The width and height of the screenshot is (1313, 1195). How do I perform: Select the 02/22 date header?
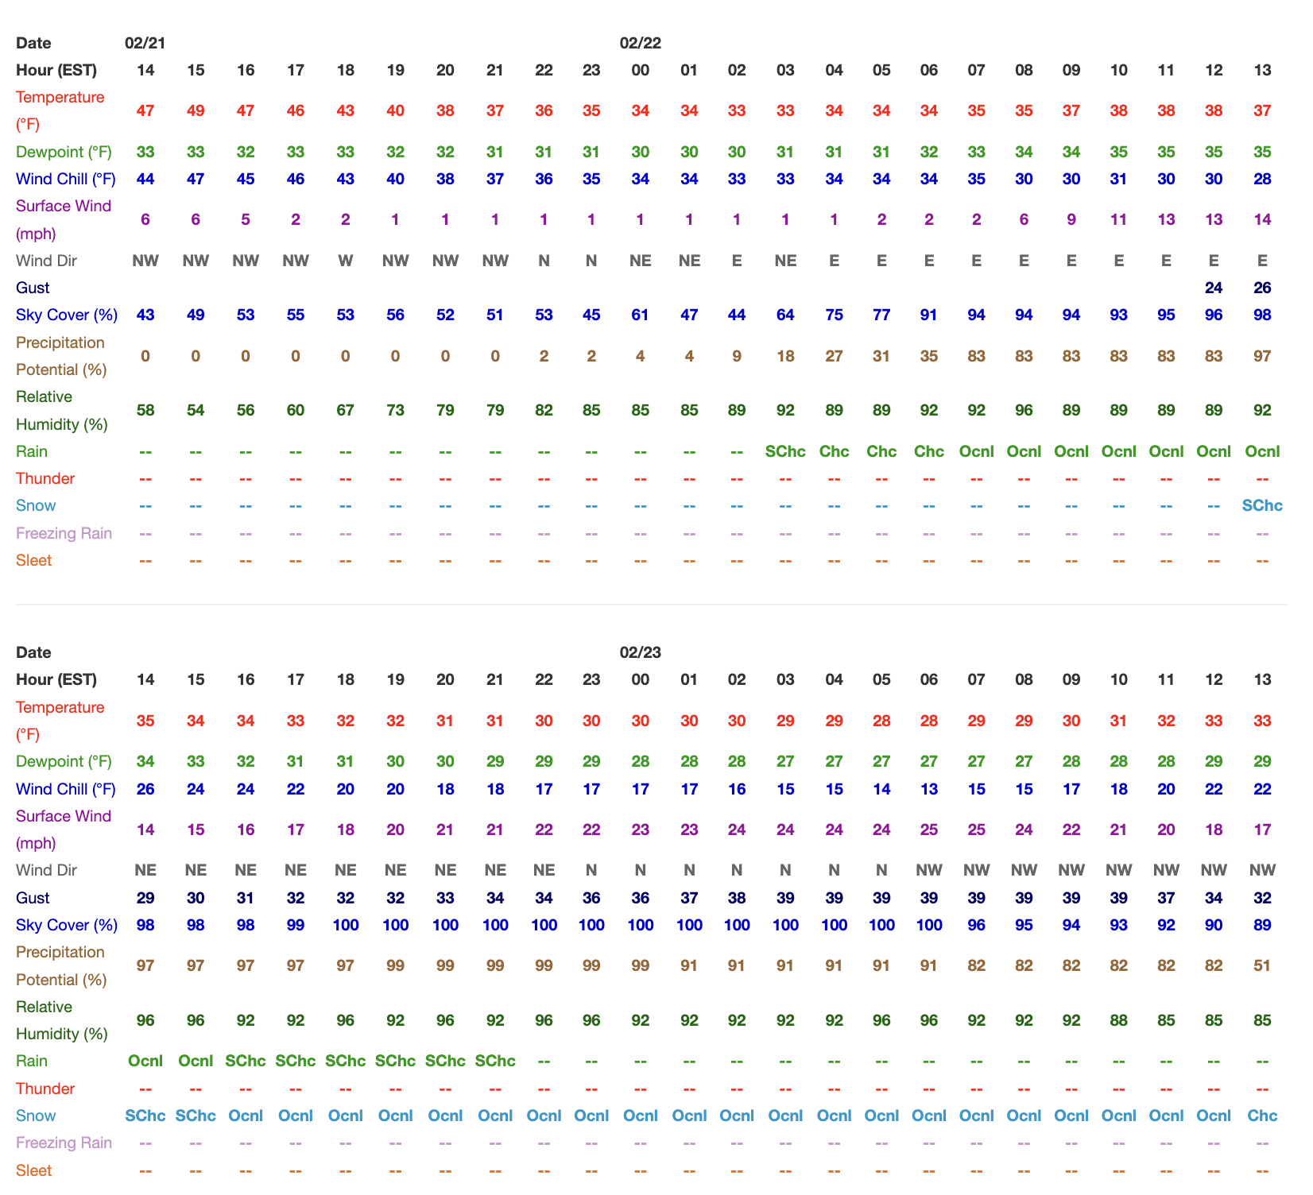tap(640, 43)
